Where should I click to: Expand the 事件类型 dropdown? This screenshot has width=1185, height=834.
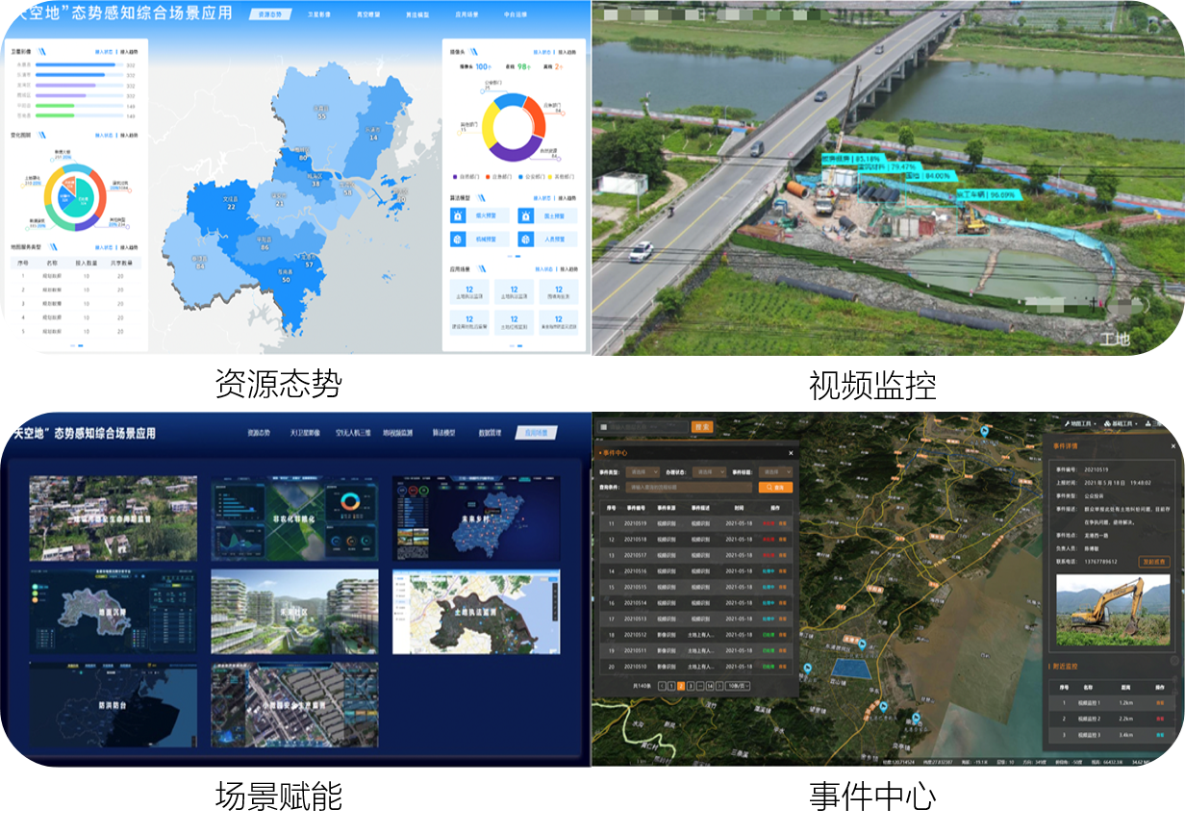coord(639,472)
